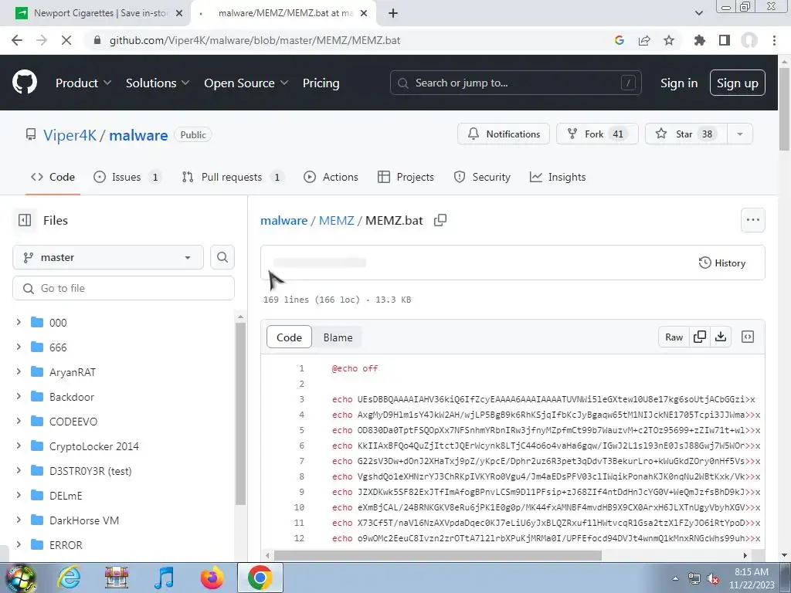Expand the DarkHorse VM folder
This screenshot has width=791, height=593.
pos(19,520)
